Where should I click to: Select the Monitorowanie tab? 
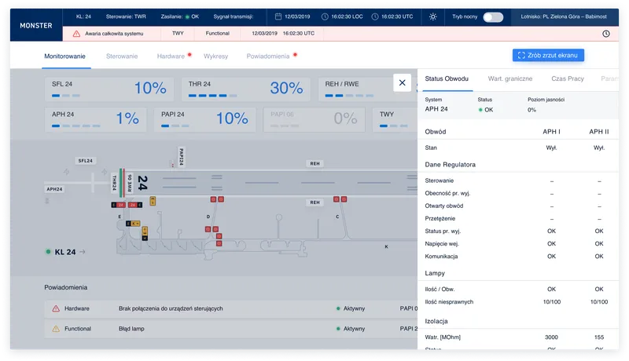[65, 57]
